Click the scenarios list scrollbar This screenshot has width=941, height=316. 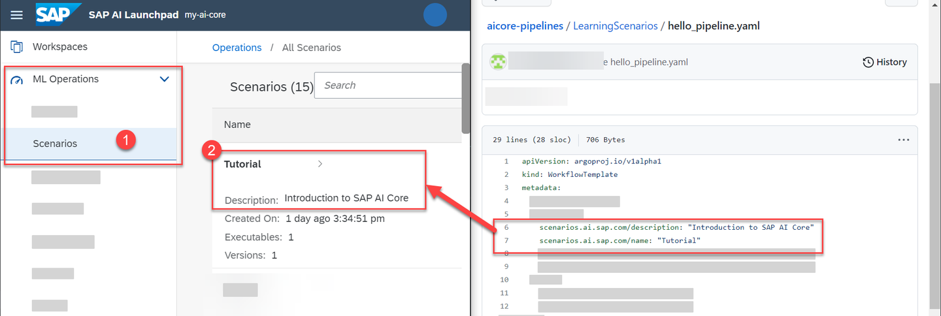tap(466, 98)
